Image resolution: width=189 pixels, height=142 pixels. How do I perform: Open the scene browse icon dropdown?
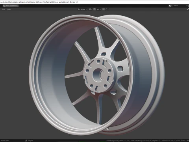[x=170, y=6]
